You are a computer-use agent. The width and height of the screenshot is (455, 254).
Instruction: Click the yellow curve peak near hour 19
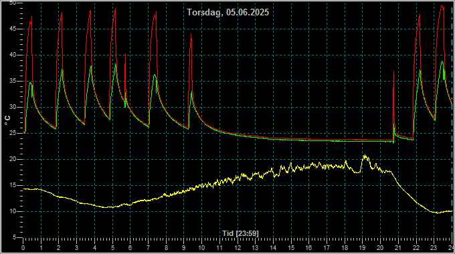[365, 156]
